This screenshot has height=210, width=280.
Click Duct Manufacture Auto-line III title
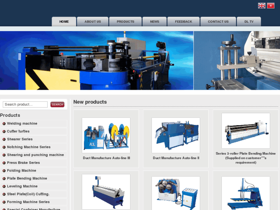106,158
